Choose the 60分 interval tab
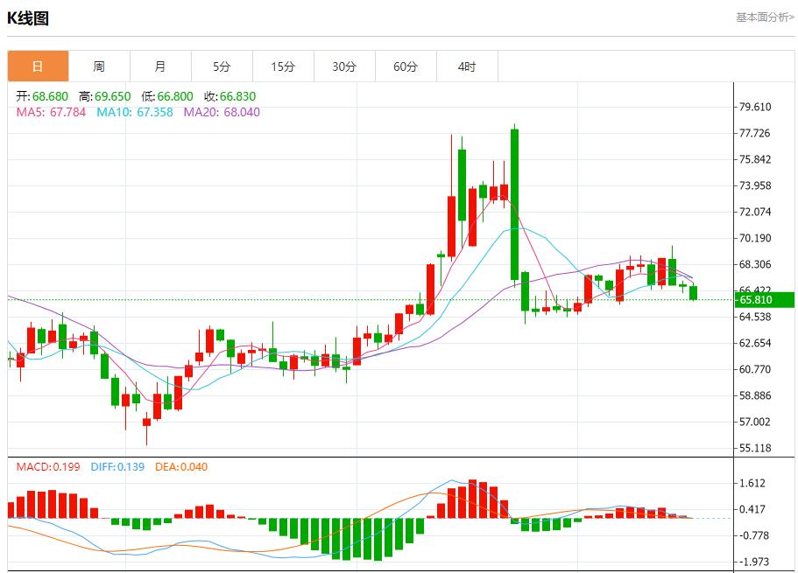The width and height of the screenshot is (798, 573). (406, 66)
